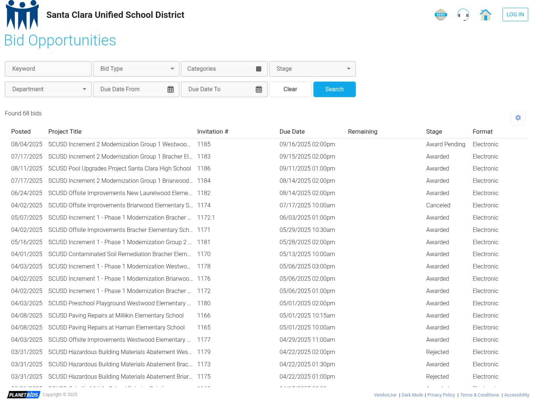Click the Due Date To calendar icon
The width and height of the screenshot is (536, 417).
coord(259,90)
